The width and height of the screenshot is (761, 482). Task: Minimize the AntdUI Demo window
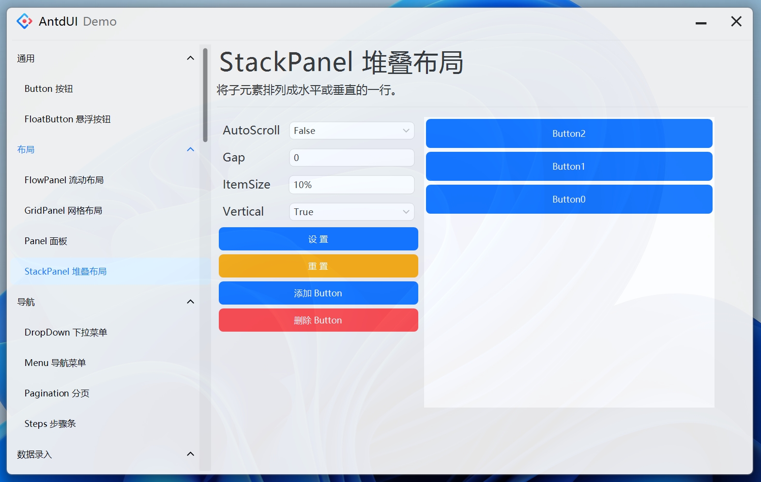[700, 22]
